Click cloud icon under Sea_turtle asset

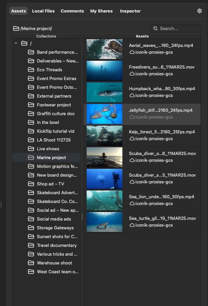click(132, 225)
